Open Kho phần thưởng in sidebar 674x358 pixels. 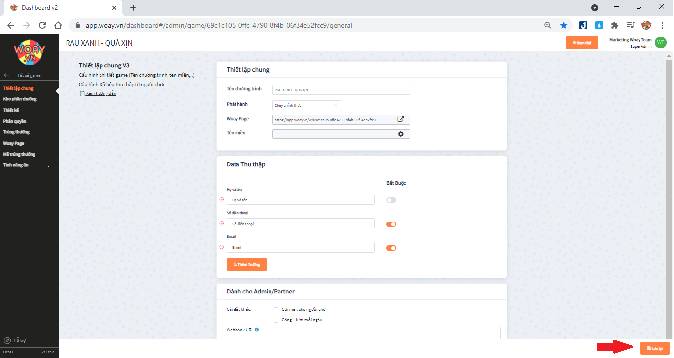[20, 99]
